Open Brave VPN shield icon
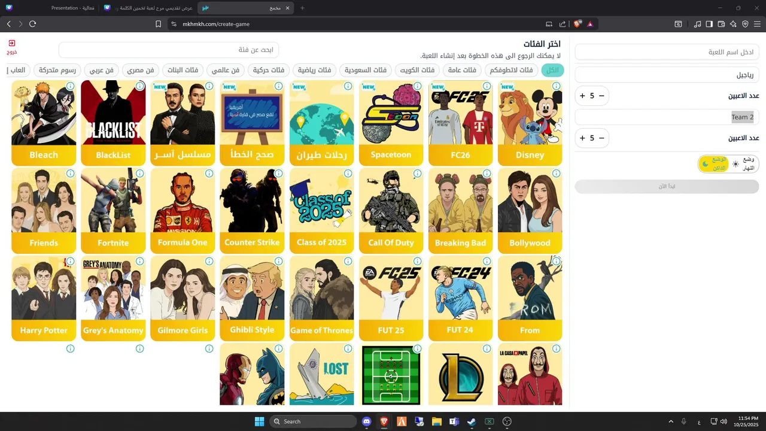This screenshot has width=766, height=431. [x=745, y=24]
